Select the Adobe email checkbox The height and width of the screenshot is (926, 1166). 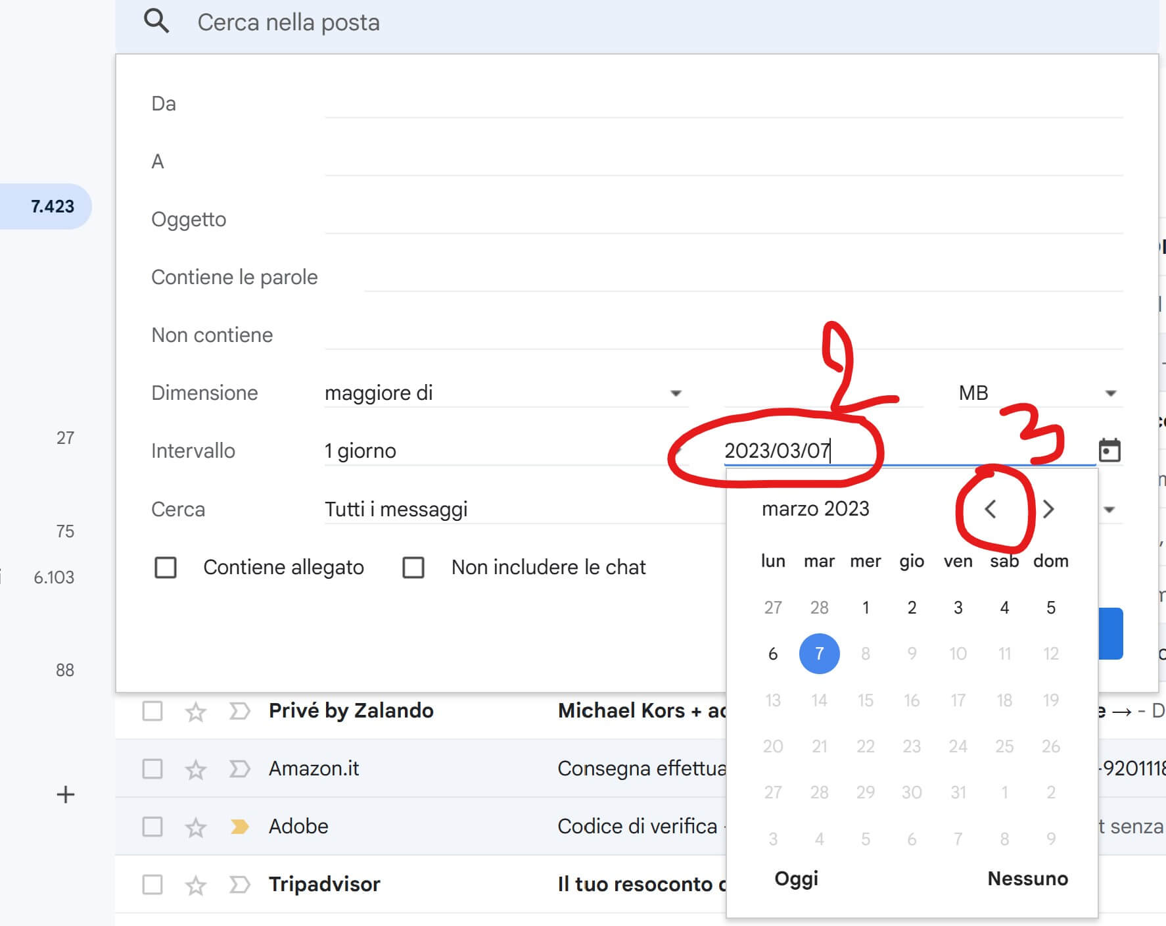tap(152, 827)
